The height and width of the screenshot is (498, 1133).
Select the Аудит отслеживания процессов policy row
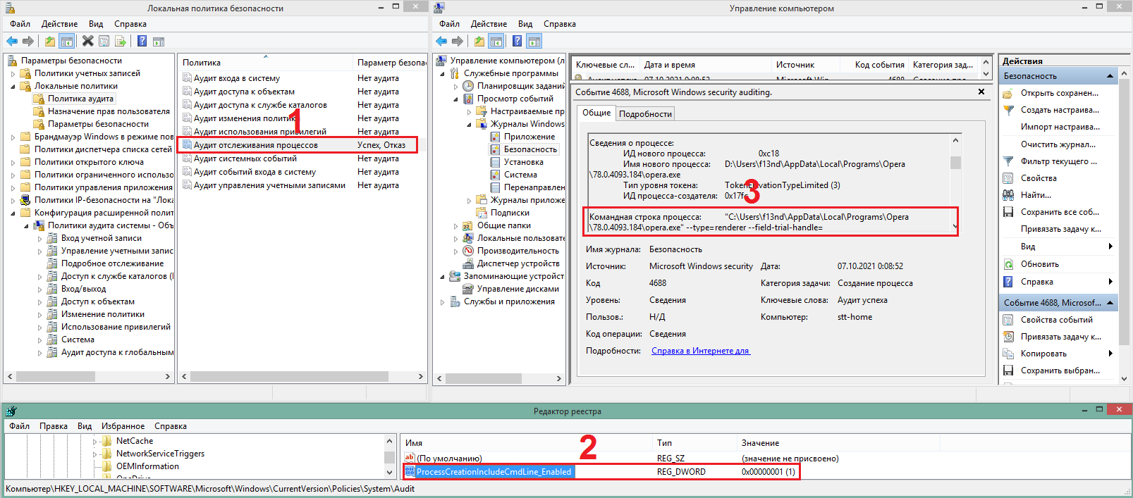pyautogui.click(x=255, y=145)
